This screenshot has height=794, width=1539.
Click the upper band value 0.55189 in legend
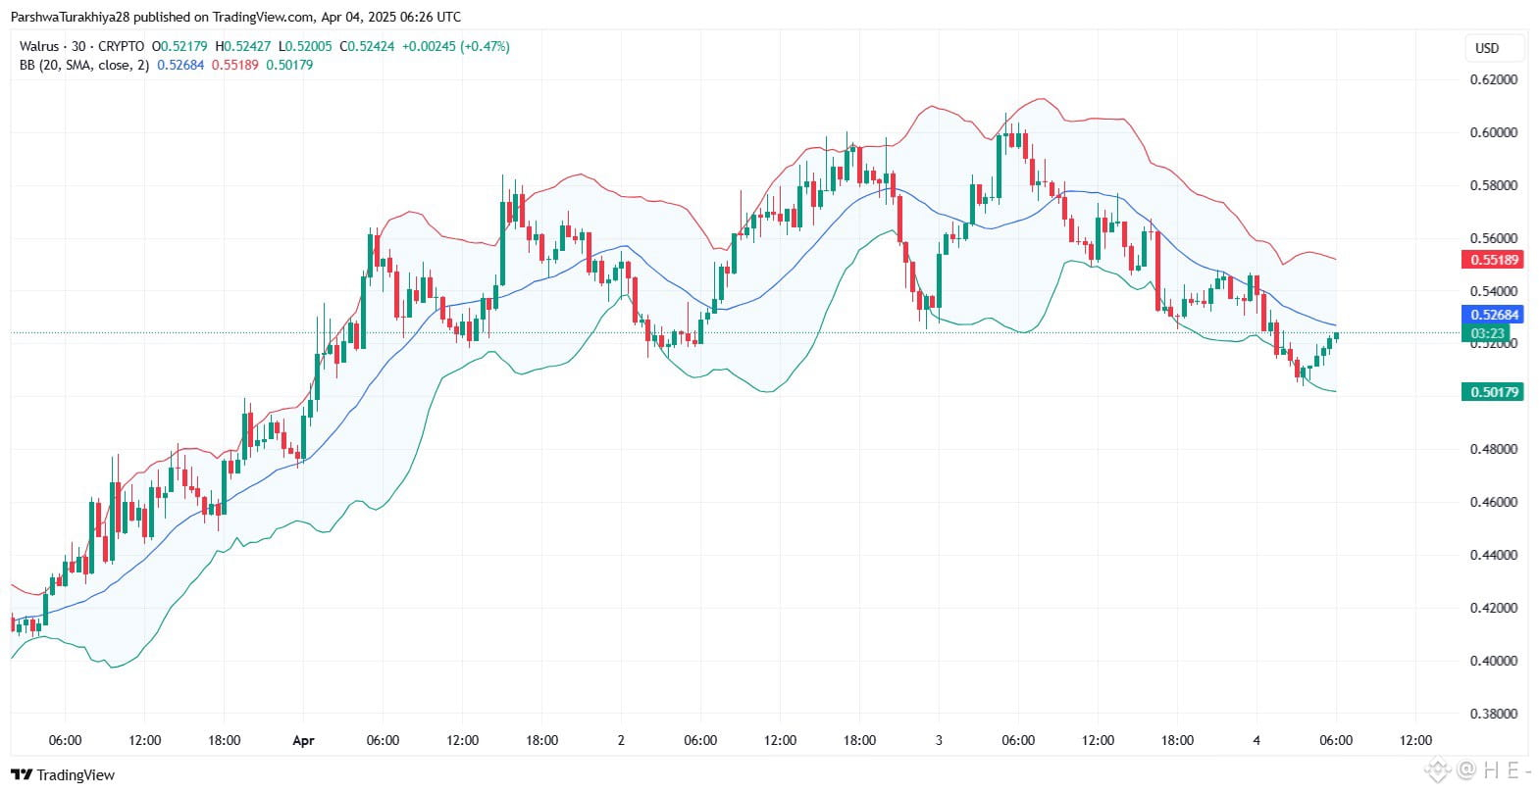[235, 65]
